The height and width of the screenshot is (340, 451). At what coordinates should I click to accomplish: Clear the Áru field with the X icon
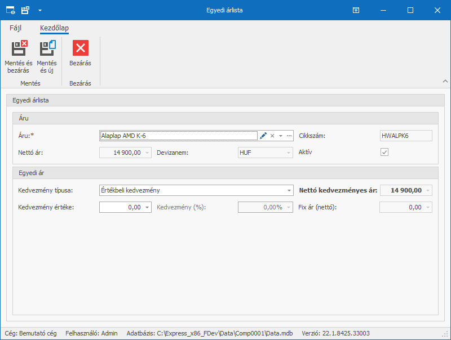[x=272, y=136]
